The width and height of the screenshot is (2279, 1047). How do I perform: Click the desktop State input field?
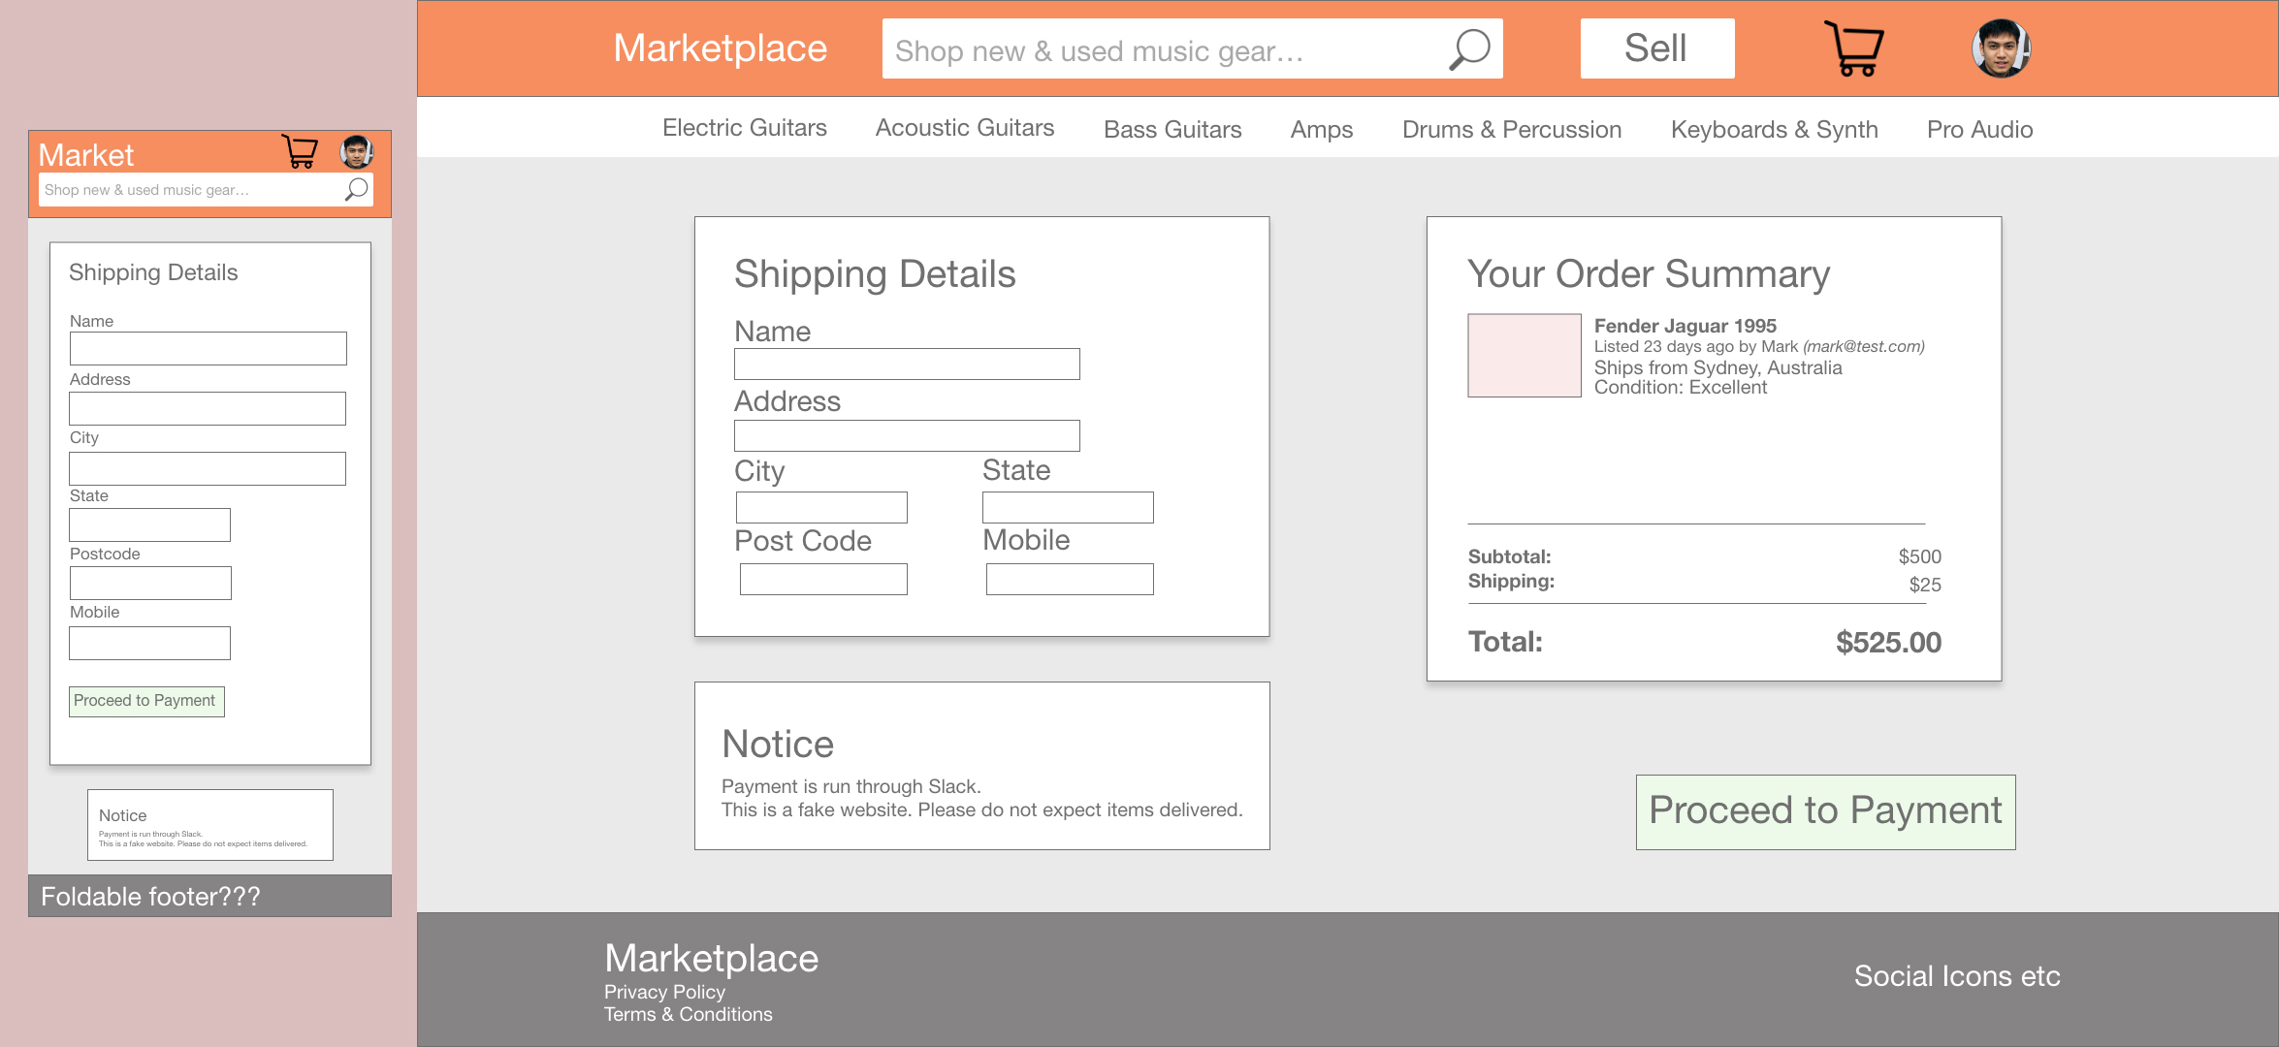pos(1068,507)
